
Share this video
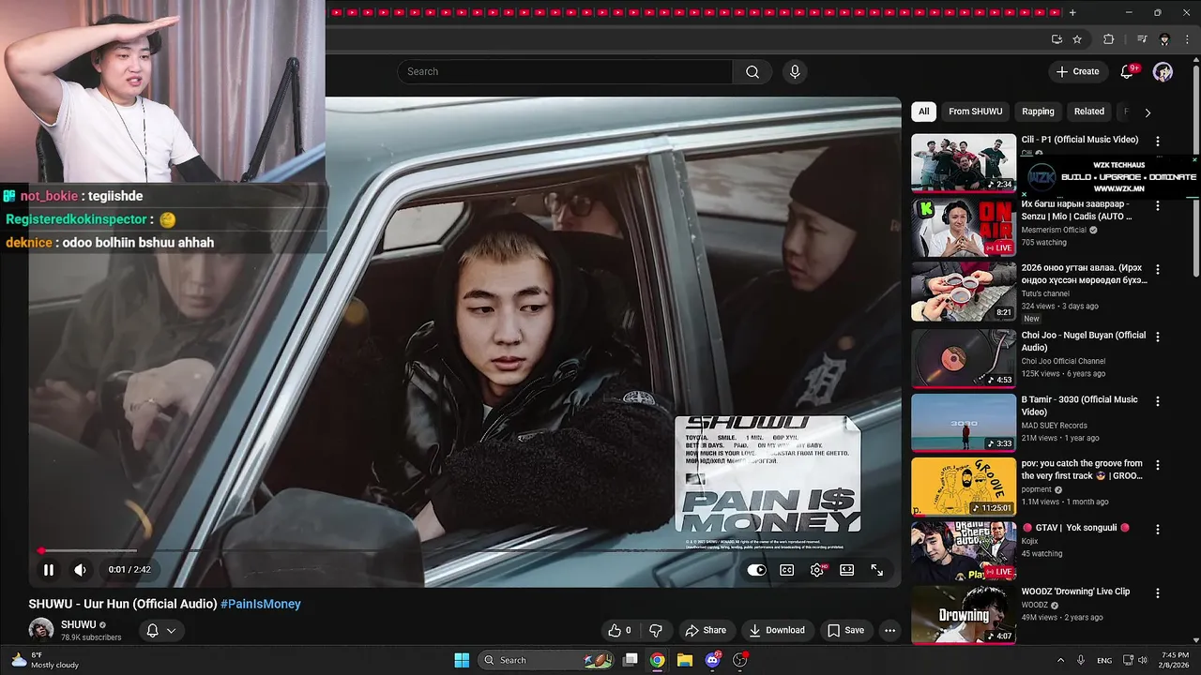tap(706, 630)
